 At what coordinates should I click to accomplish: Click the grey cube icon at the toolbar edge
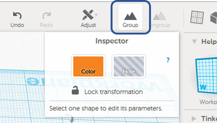point(213,18)
